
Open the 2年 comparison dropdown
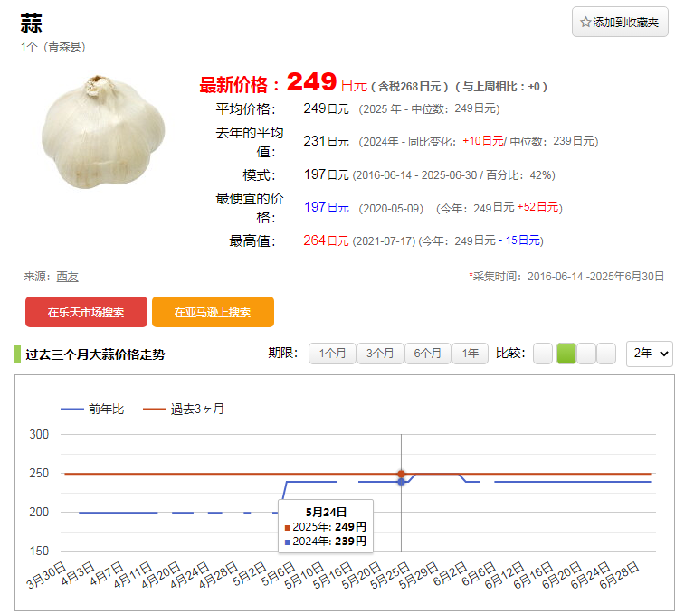point(649,354)
